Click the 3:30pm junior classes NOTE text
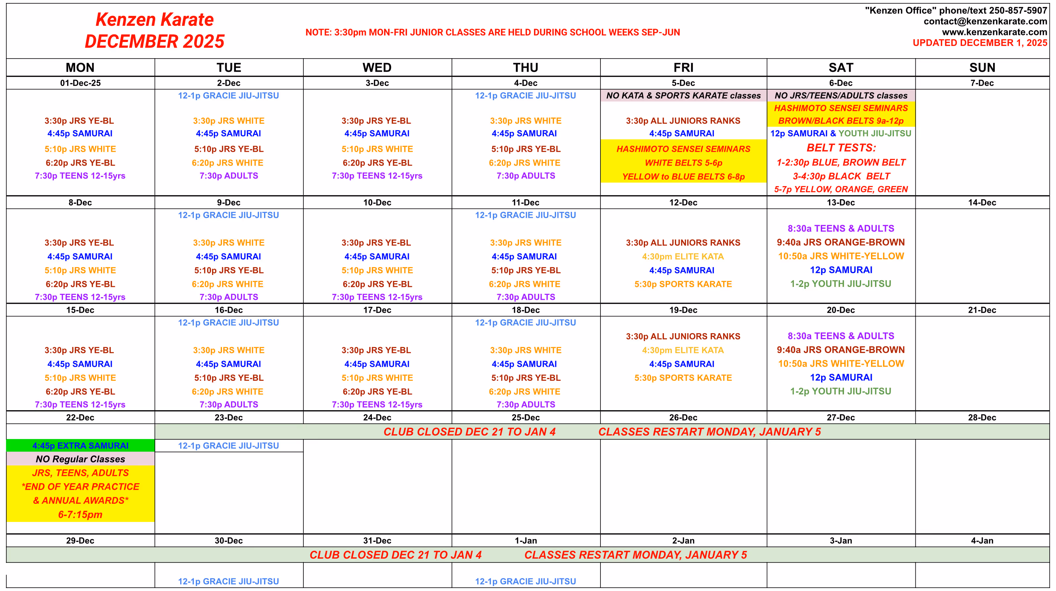The width and height of the screenshot is (1056, 591). pyautogui.click(x=492, y=32)
